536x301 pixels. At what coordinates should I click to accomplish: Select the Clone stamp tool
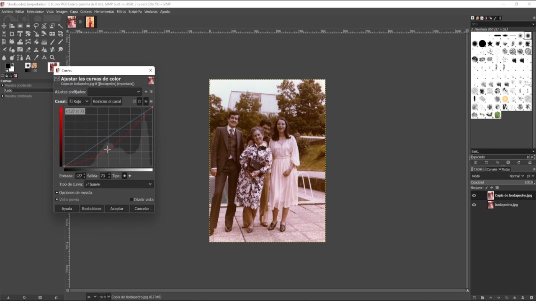point(36,50)
